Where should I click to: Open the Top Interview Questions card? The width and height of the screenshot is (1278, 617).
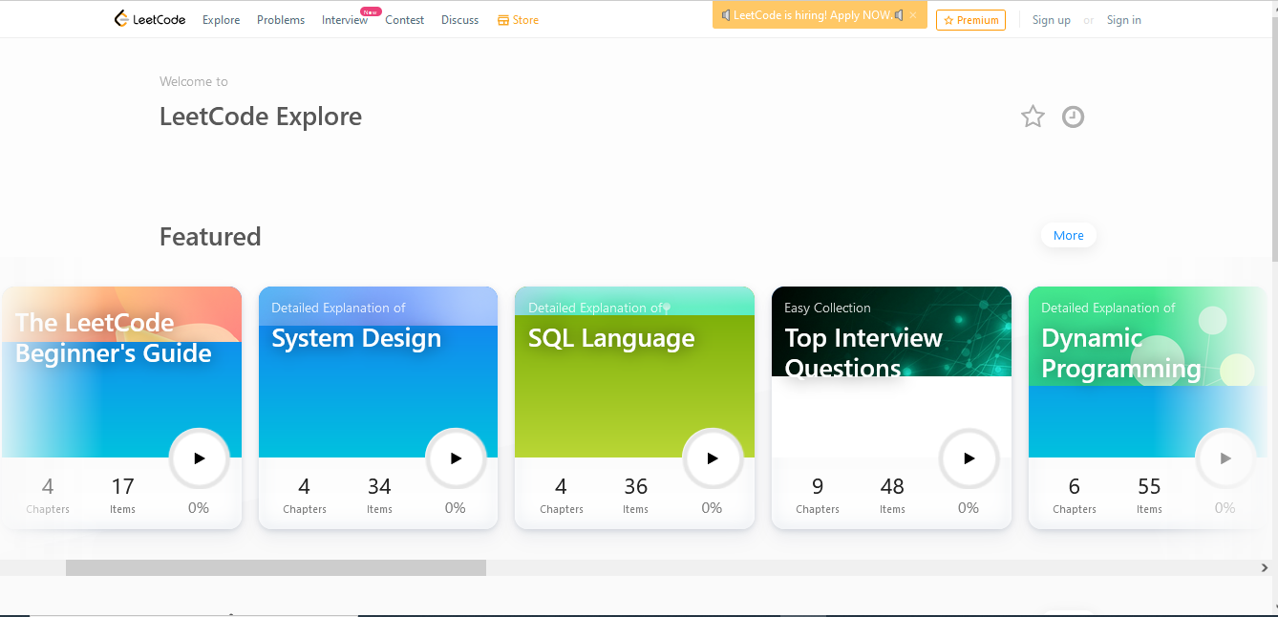(x=891, y=408)
